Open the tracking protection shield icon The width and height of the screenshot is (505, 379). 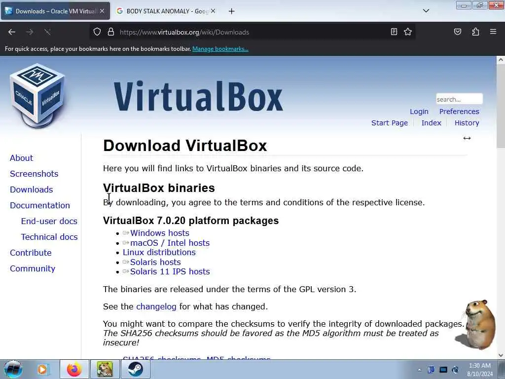[97, 32]
